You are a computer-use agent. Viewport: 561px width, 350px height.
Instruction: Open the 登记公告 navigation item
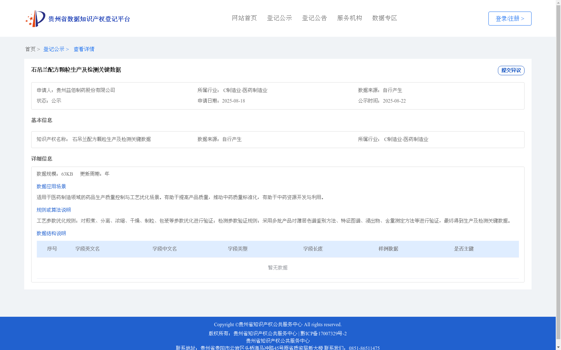tap(315, 18)
